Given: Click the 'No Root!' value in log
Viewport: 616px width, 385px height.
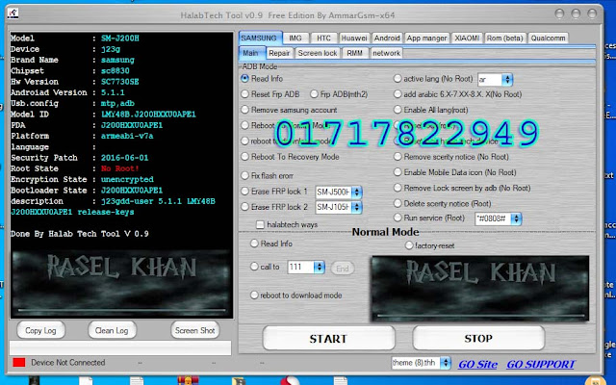Looking at the screenshot, I should [119, 168].
